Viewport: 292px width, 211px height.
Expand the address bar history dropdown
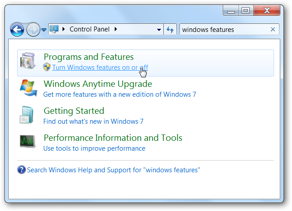[159, 30]
